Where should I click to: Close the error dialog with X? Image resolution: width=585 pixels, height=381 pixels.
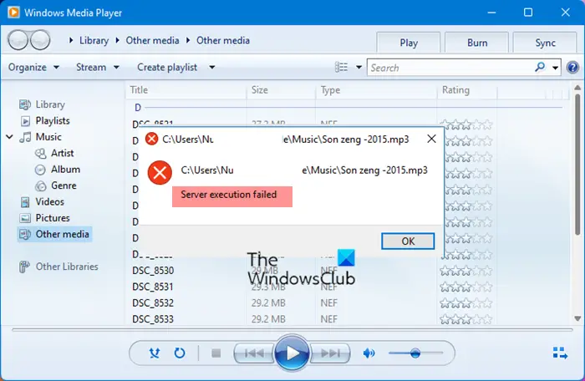coord(432,139)
